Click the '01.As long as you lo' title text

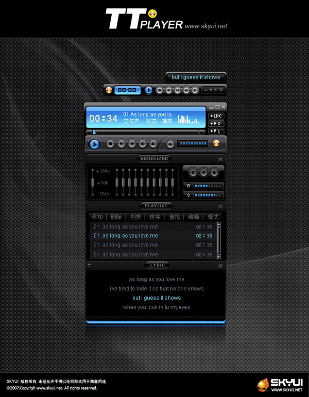[x=147, y=114]
